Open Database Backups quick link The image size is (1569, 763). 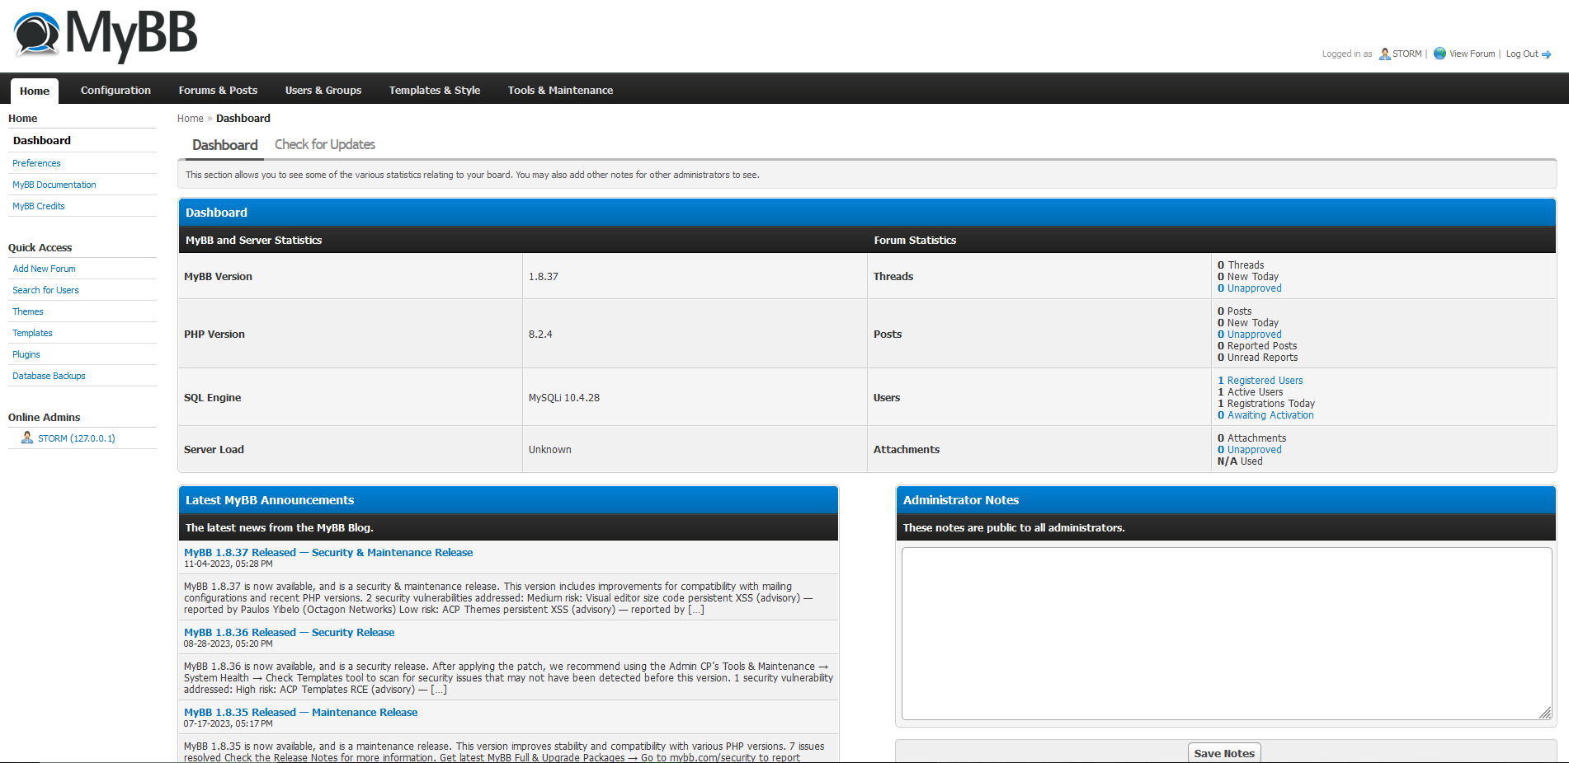[49, 376]
